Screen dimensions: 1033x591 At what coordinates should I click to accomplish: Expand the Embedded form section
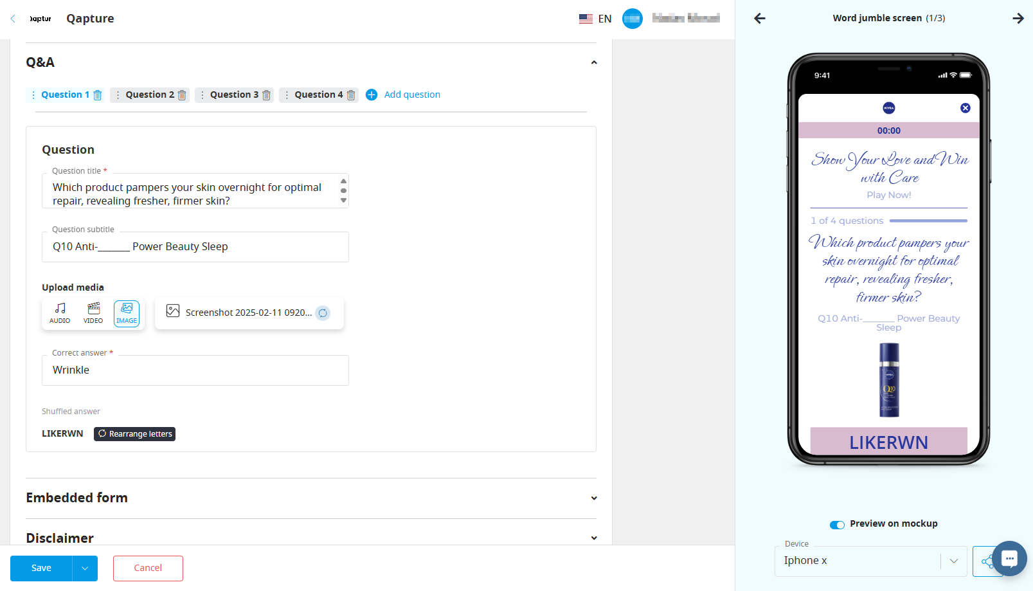tap(593, 498)
